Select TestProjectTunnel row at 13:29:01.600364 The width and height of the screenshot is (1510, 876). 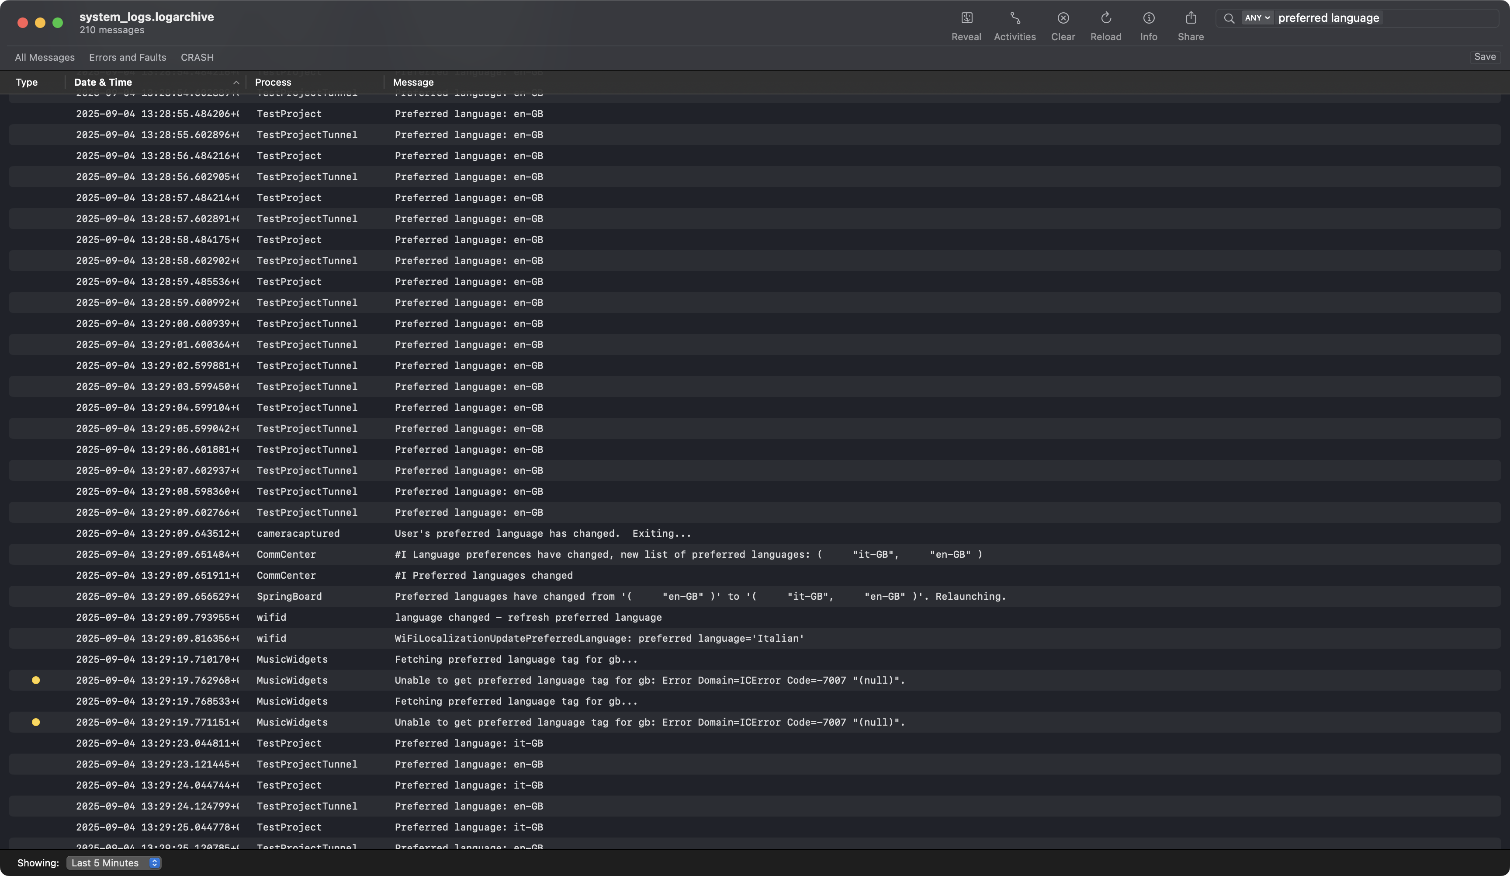click(x=755, y=344)
